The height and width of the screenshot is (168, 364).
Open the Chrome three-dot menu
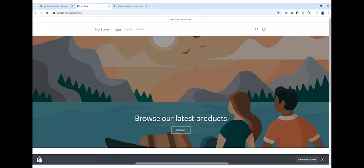(x=328, y=13)
